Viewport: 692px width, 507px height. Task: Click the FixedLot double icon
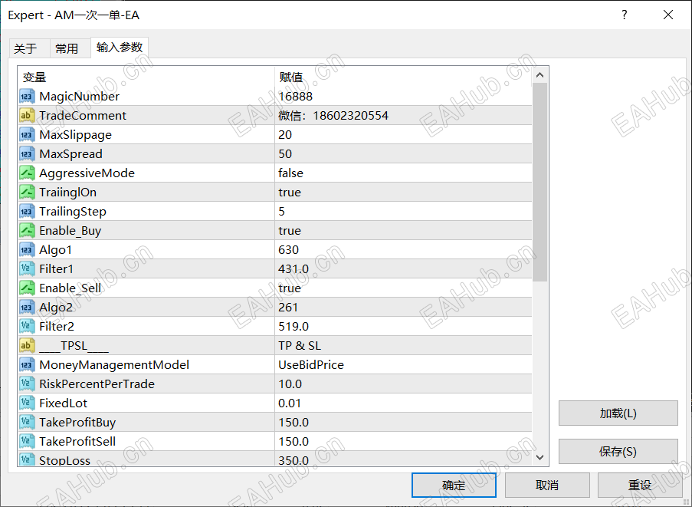point(27,403)
